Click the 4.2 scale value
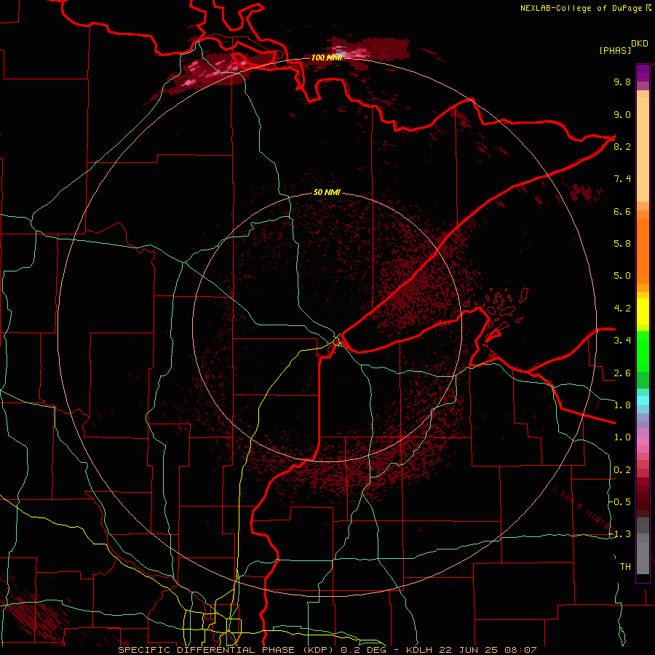The height and width of the screenshot is (655, 655). click(622, 309)
